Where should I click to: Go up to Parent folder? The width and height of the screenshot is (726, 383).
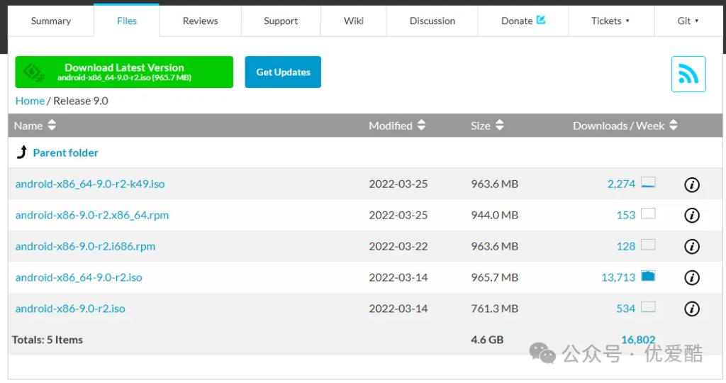coord(65,152)
